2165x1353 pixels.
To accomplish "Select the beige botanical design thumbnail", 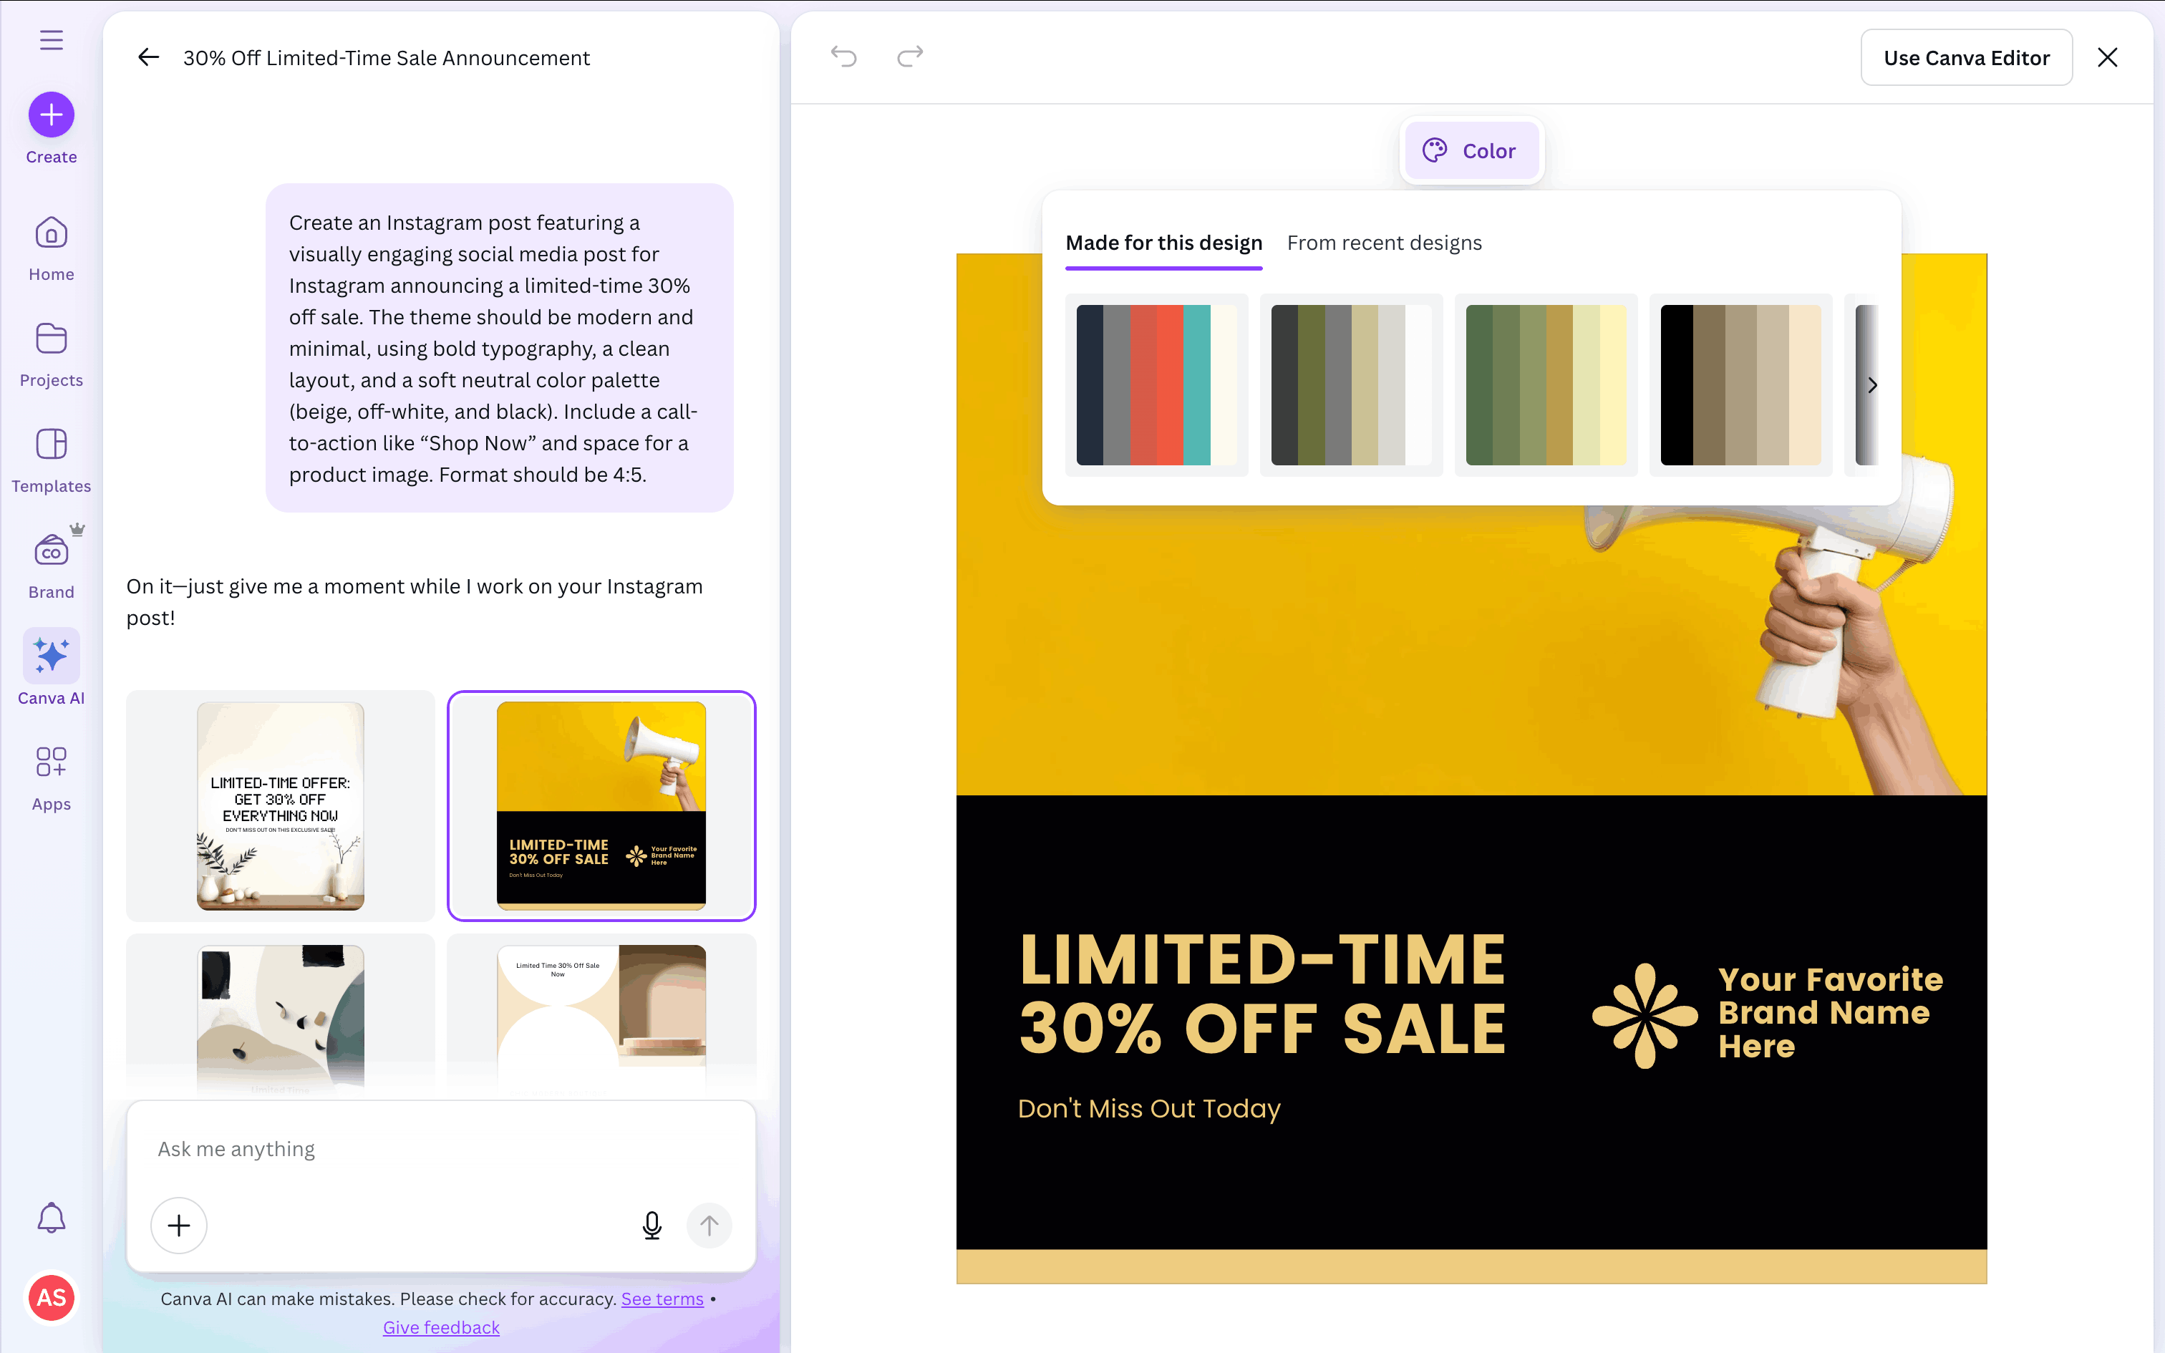I will coord(280,805).
